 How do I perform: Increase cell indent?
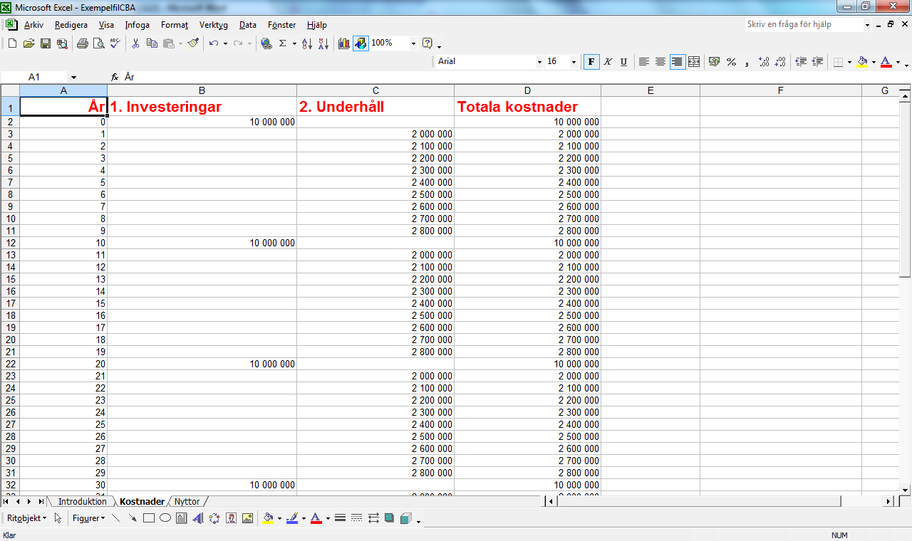pyautogui.click(x=817, y=62)
